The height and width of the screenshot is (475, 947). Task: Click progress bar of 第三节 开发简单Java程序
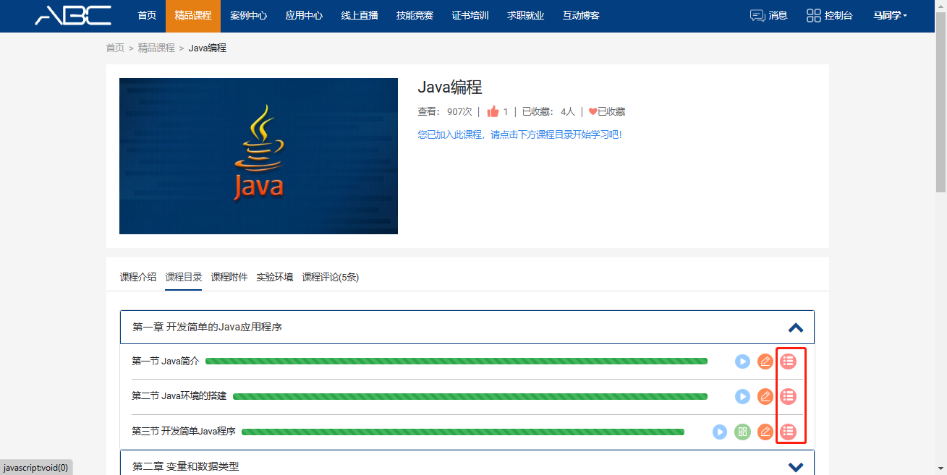463,432
